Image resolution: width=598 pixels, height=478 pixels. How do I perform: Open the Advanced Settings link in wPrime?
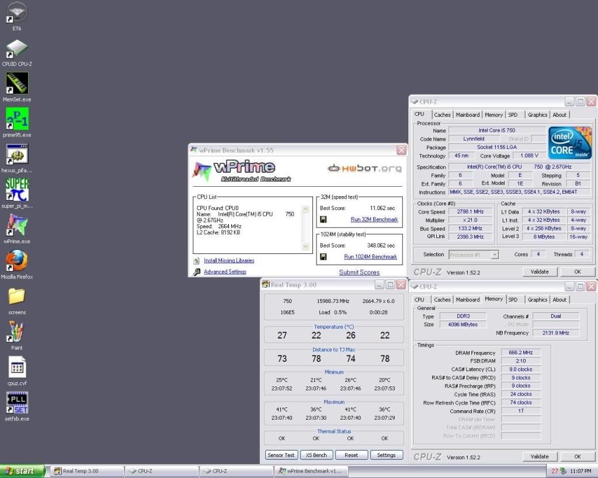tap(225, 272)
